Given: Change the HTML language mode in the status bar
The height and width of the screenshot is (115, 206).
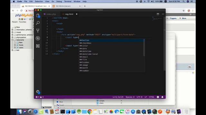Looking at the screenshot, I should (x=152, y=97).
